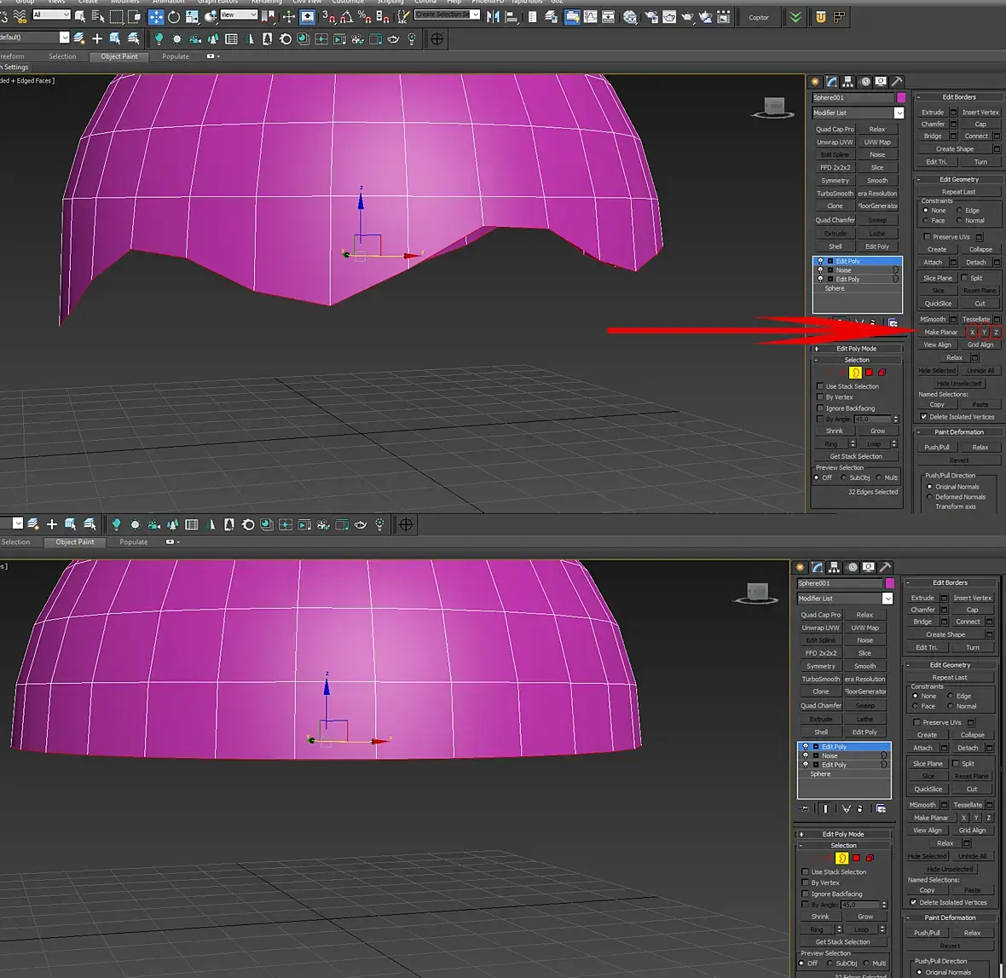Select Edge constraint radio in upper screenshot
The image size is (1006, 978).
click(959, 211)
